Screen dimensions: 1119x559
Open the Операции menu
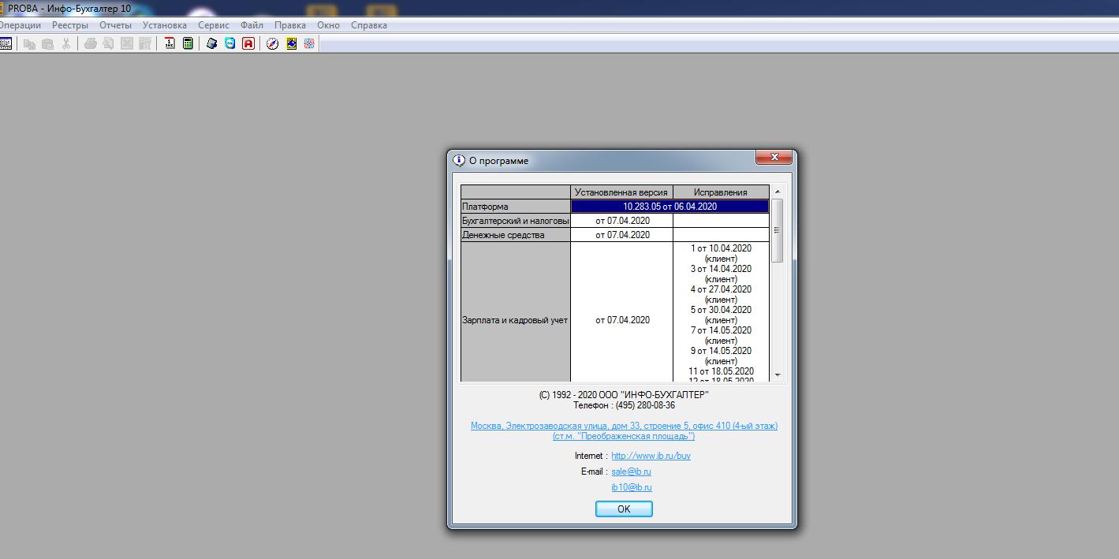[x=20, y=25]
